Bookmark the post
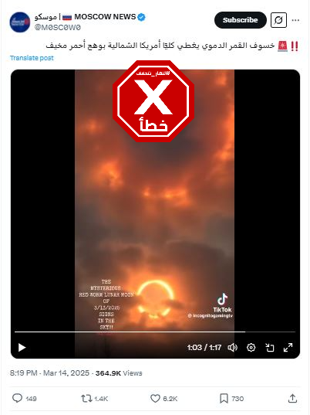 (x=224, y=398)
